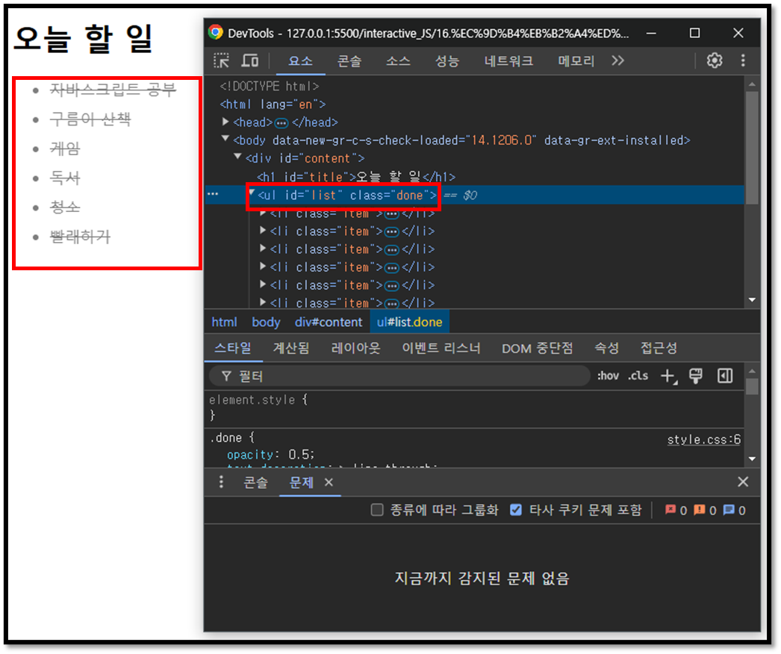Viewport: 781px width, 654px height.
Task: Toggle the device toolbar icon
Action: point(250,60)
